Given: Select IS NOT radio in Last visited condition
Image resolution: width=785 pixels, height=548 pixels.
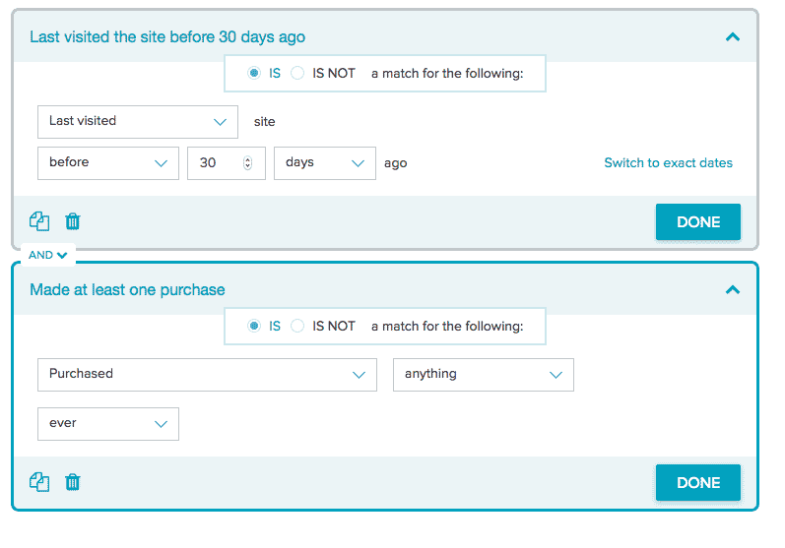Looking at the screenshot, I should 297,74.
